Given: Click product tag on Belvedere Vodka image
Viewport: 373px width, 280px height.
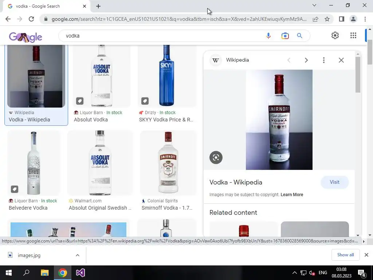Looking at the screenshot, I should 15,189.
